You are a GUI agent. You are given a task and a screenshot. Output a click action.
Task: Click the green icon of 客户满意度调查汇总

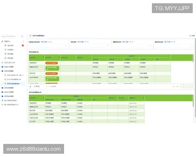[x=2, y=105]
